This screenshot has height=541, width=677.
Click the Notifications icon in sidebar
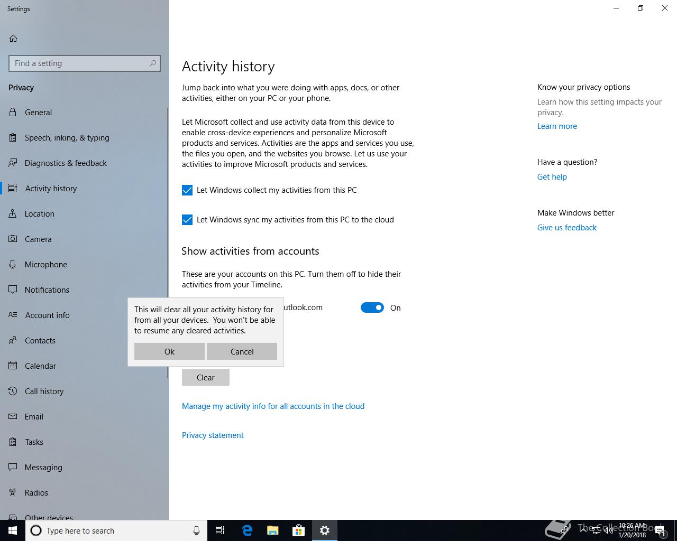coord(13,290)
